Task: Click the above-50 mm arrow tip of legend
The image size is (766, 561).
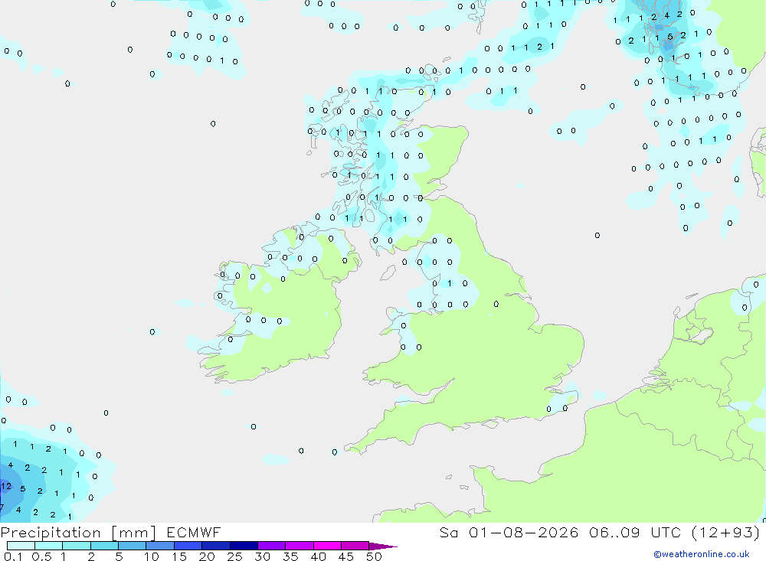Action: click(x=382, y=546)
